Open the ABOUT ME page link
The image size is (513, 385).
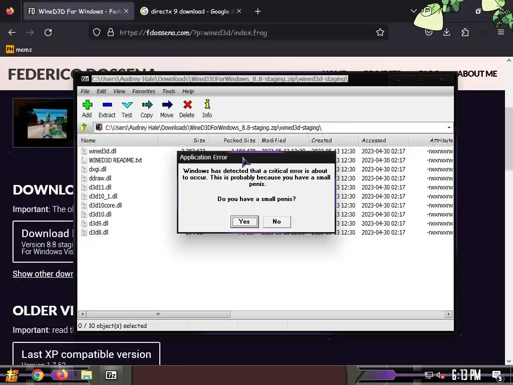point(477,74)
